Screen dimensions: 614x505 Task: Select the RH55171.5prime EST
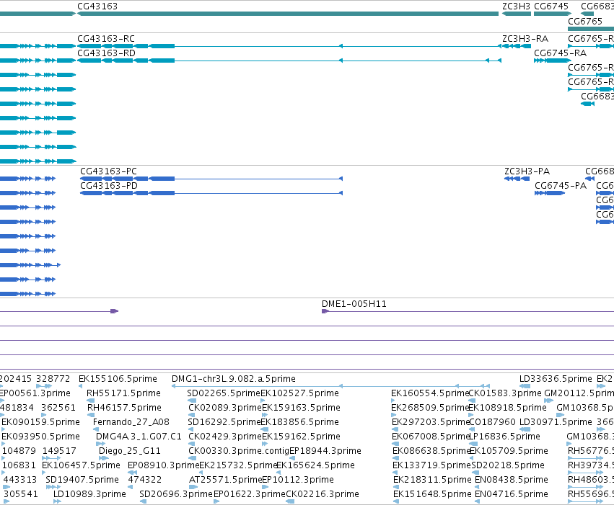pos(124,393)
